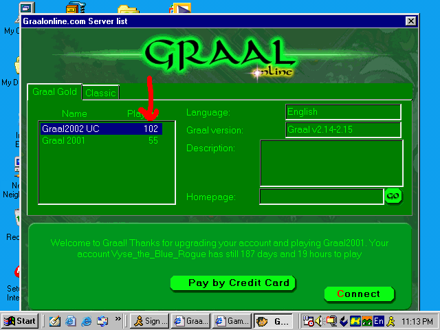This screenshot has height=330, width=440.
Task: Click the yellow H tray icon
Action: (x=355, y=321)
